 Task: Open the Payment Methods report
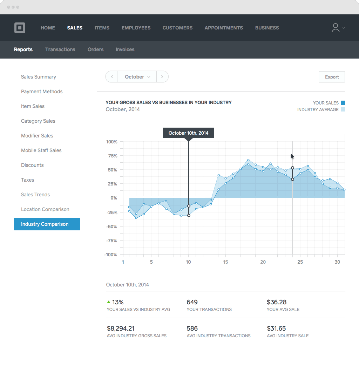tap(42, 92)
